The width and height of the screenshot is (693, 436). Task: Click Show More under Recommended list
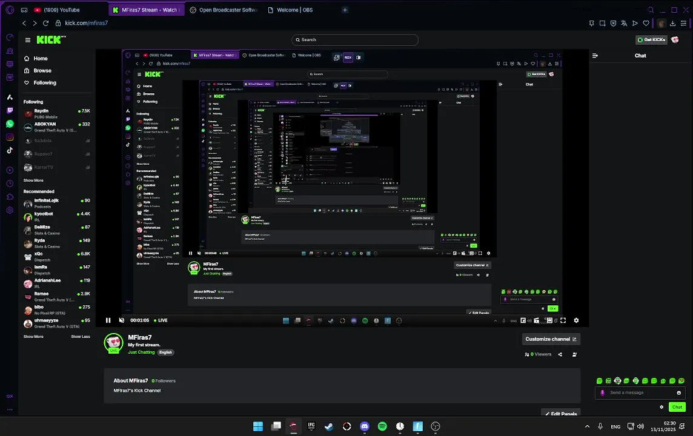coord(33,337)
